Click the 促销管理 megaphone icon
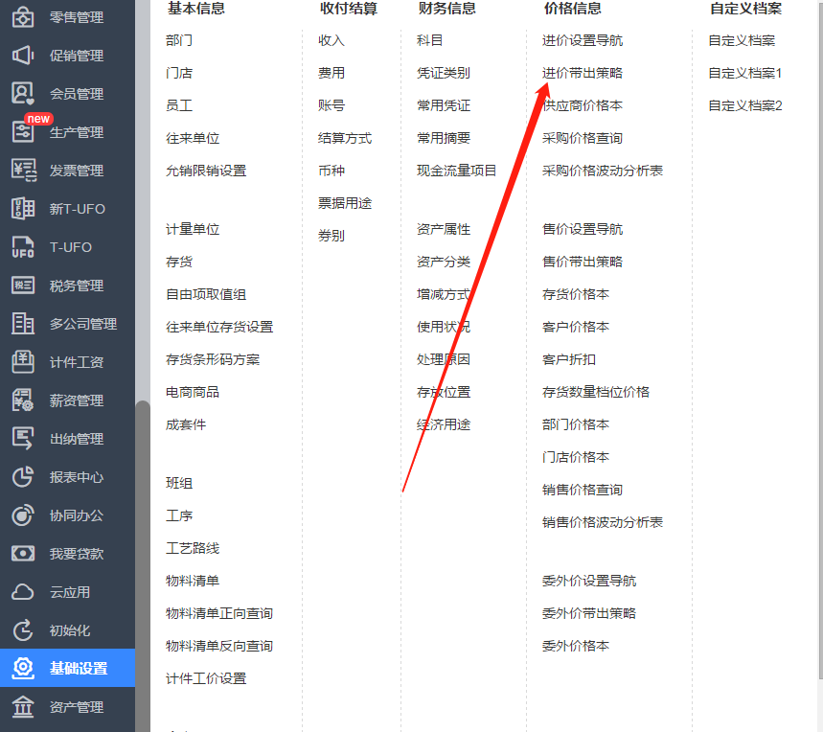Viewport: 823px width, 732px height. point(23,56)
